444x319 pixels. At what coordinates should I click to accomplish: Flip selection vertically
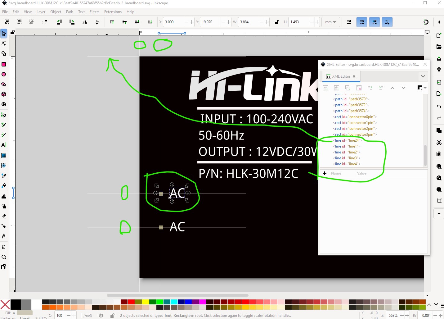tap(97, 22)
